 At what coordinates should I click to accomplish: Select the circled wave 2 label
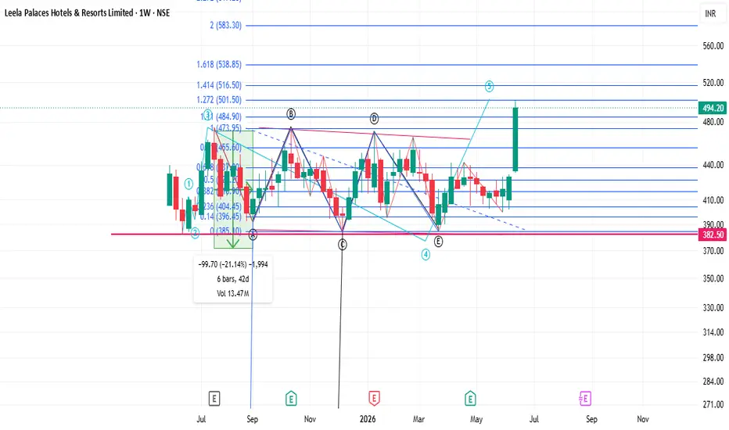(195, 233)
